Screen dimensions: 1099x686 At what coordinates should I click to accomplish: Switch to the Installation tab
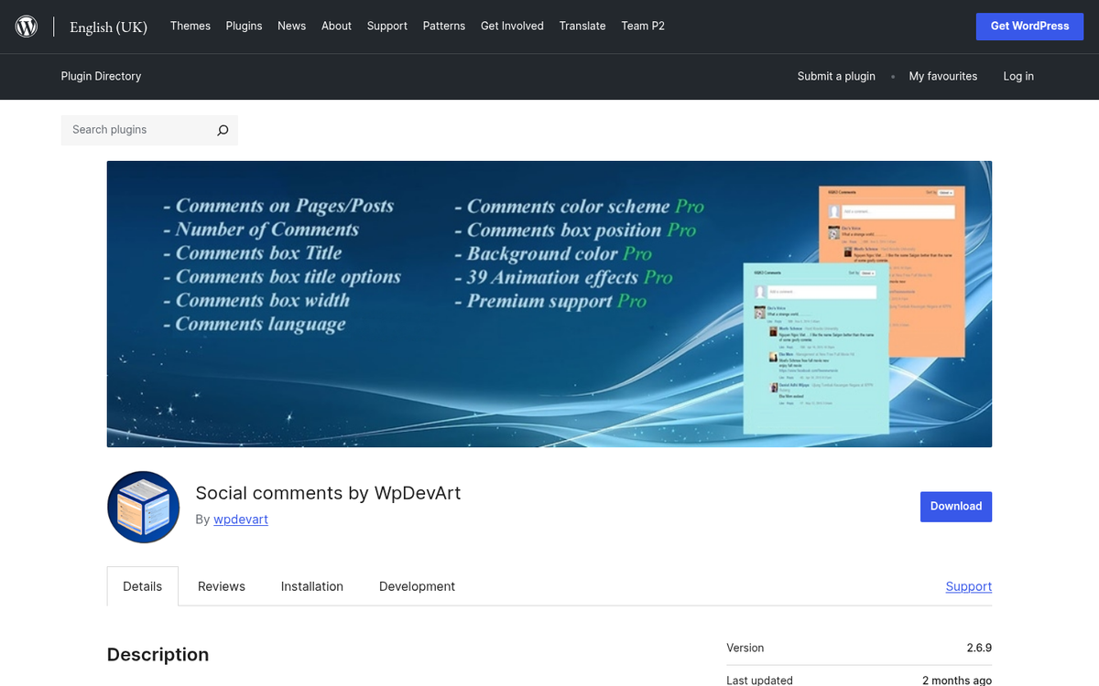pos(311,586)
